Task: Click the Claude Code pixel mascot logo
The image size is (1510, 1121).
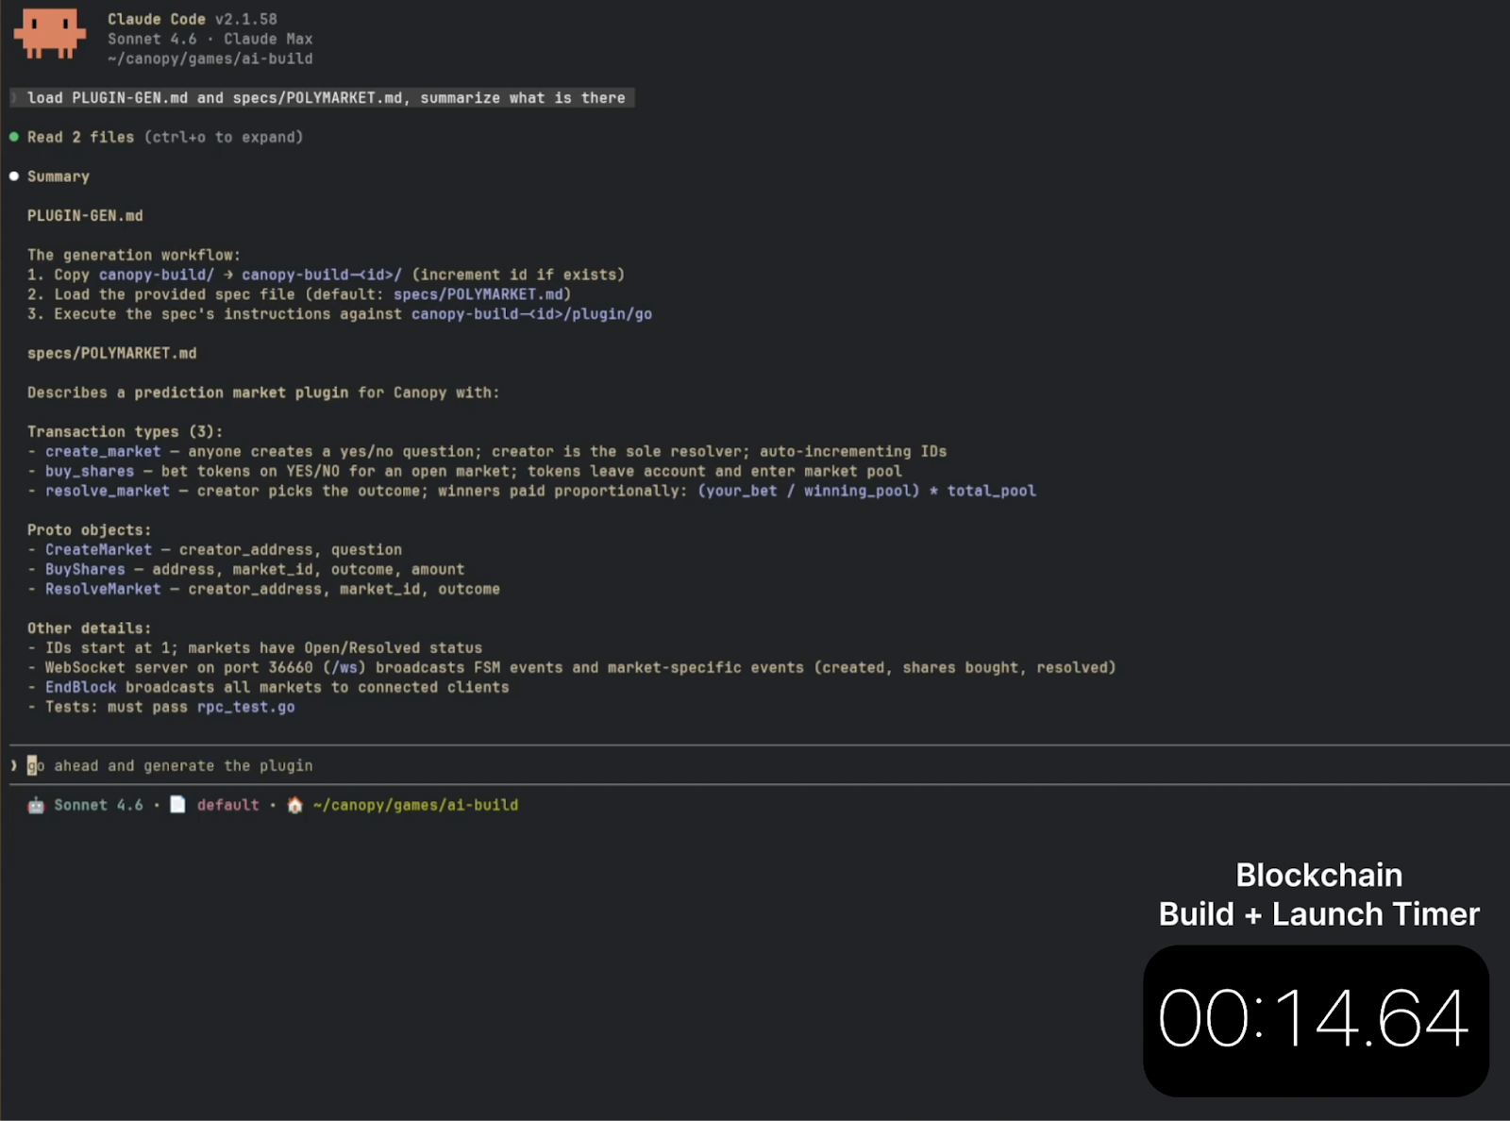Action: (49, 34)
